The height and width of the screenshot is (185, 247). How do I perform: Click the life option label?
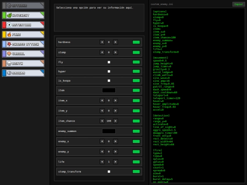pos(61,162)
